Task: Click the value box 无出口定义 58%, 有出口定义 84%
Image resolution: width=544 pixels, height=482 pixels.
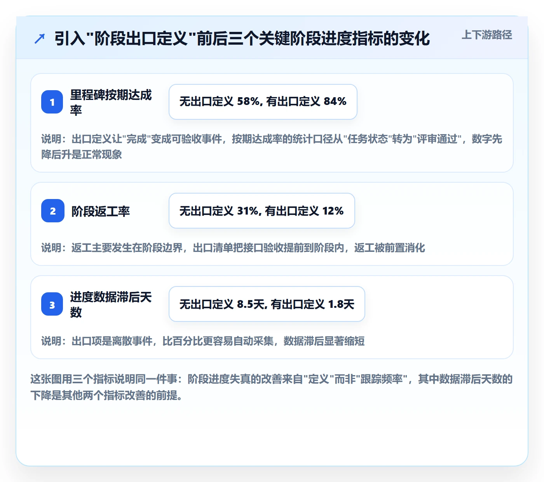Action: coord(263,102)
